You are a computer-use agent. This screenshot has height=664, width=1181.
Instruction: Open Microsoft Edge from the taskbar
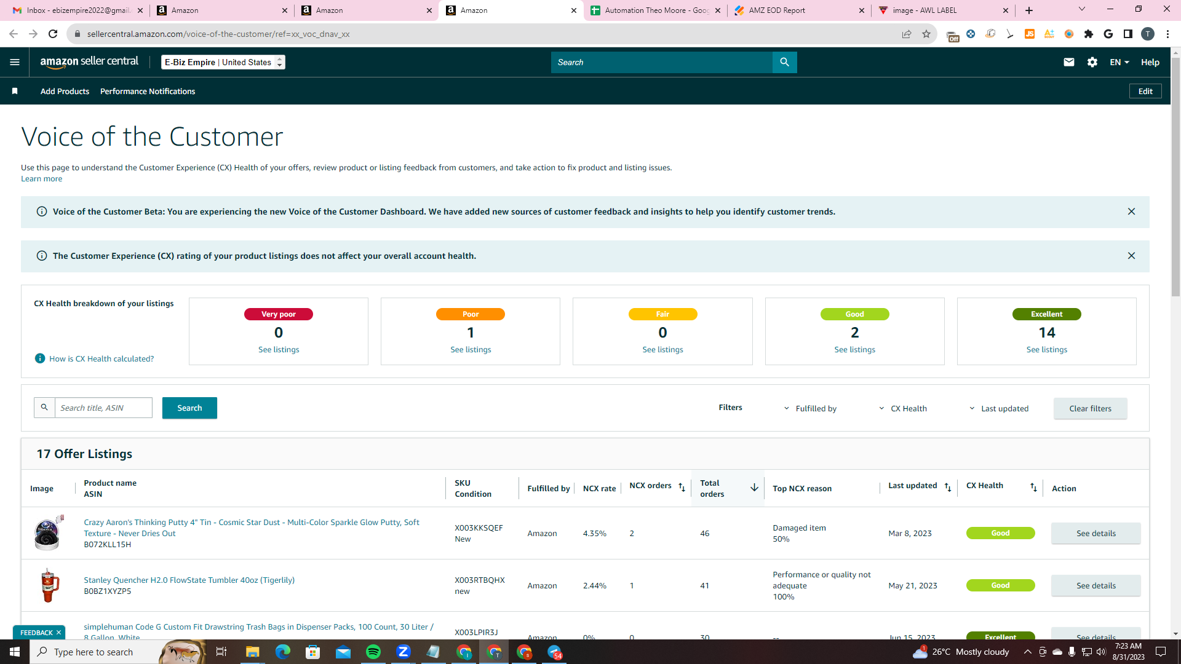pos(282,652)
